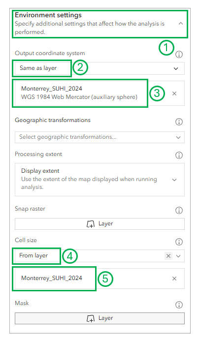200x343 pixels.
Task: Collapse the Environment settings section
Action: tap(180, 24)
